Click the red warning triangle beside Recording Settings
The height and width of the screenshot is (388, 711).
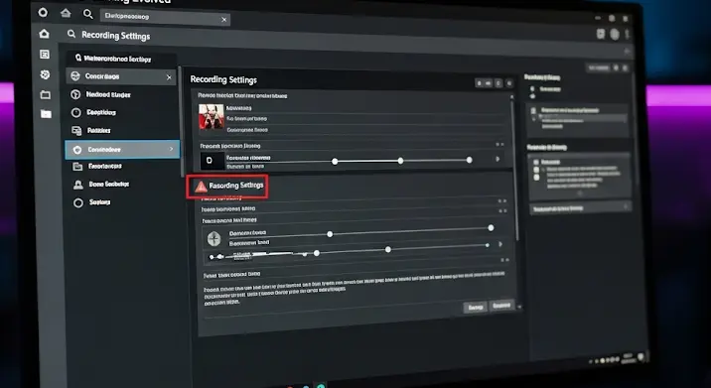point(201,187)
